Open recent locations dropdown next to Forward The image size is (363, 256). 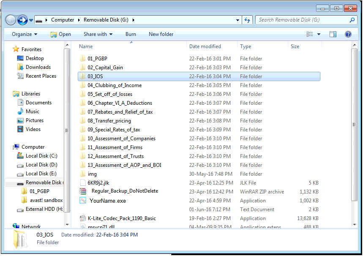[x=31, y=20]
